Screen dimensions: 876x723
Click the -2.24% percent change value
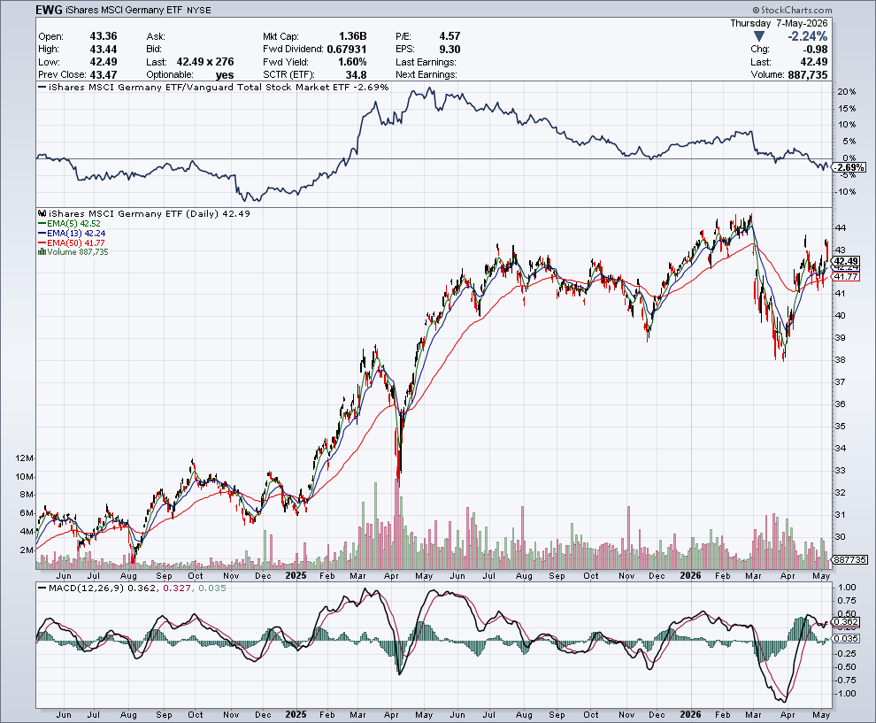click(807, 36)
